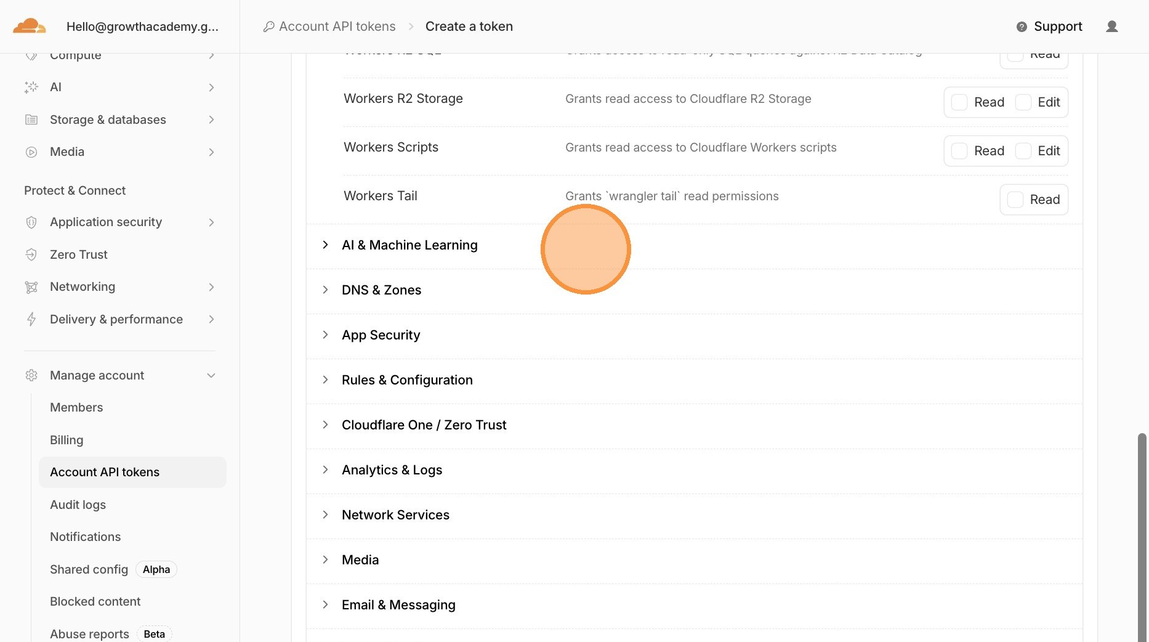Expand the DNS & Zones section

click(694, 290)
